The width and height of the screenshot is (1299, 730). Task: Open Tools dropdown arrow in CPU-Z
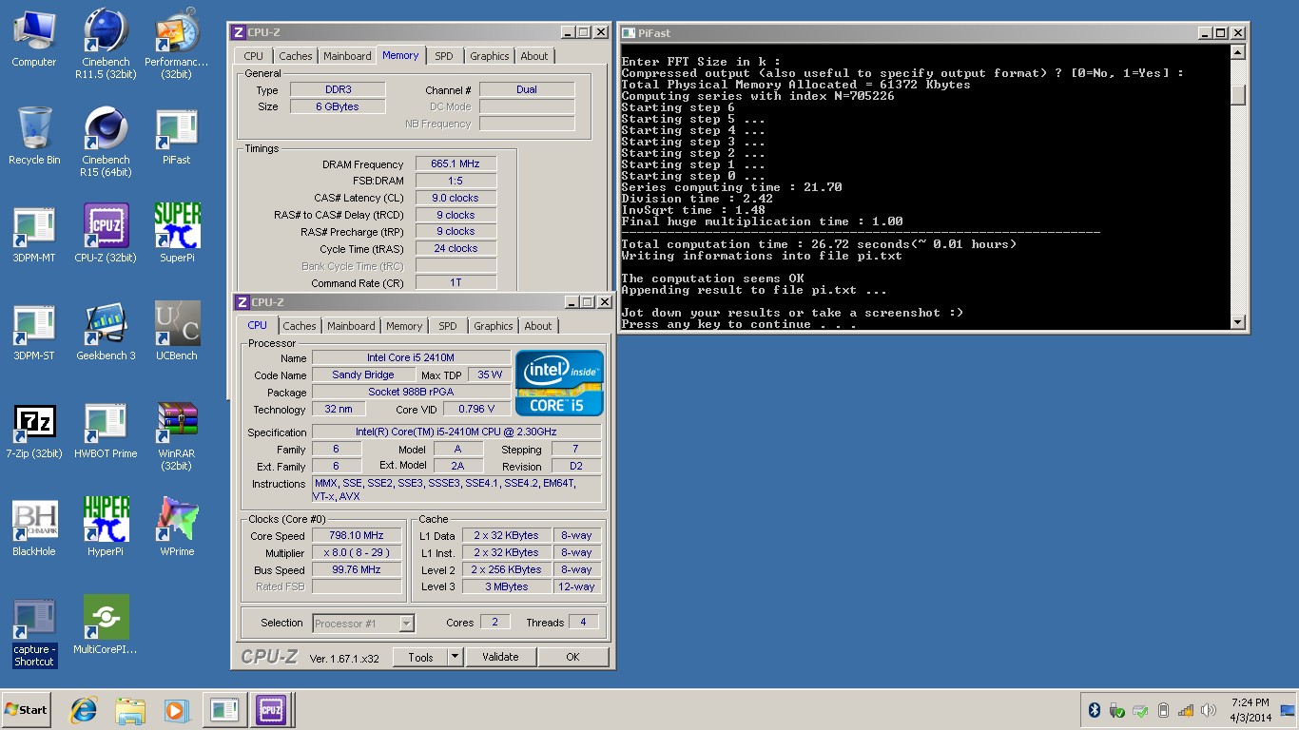pos(455,657)
